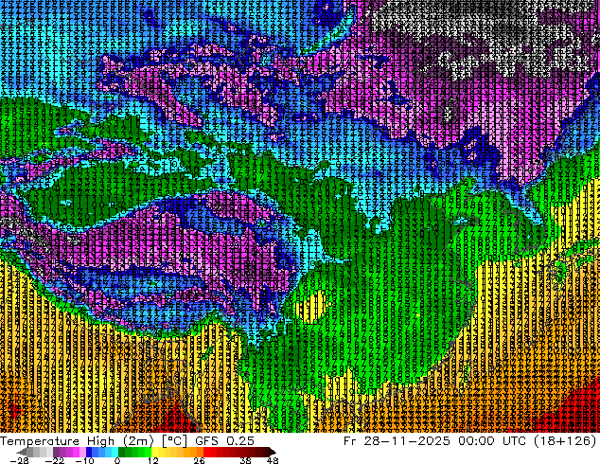Click the blue segment of the temperature legend

coord(102,452)
